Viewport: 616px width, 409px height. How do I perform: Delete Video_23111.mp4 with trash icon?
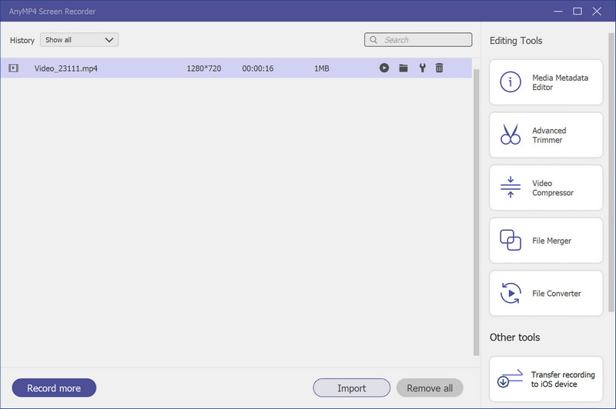[440, 68]
